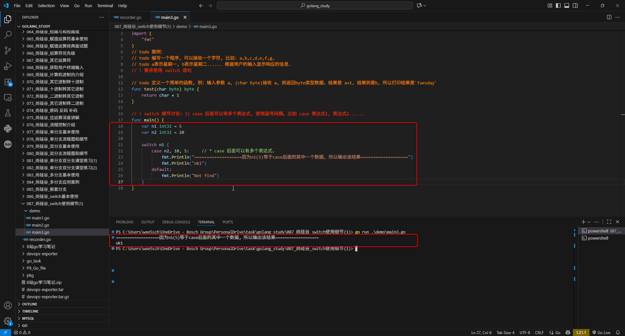Screen dimensions: 625x336
Task: Maximize the terminal panel size
Action: coord(609,222)
